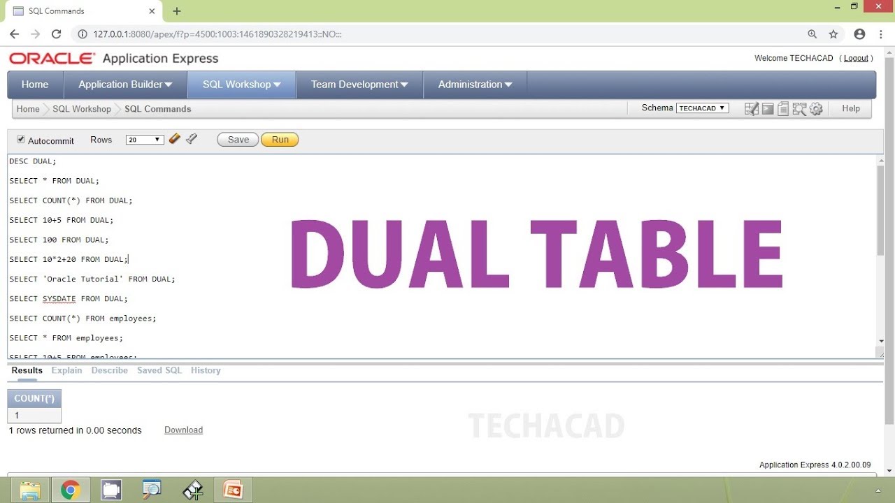Click 'SELECT COUNT(*) FROM employees;' line

pyautogui.click(x=83, y=318)
